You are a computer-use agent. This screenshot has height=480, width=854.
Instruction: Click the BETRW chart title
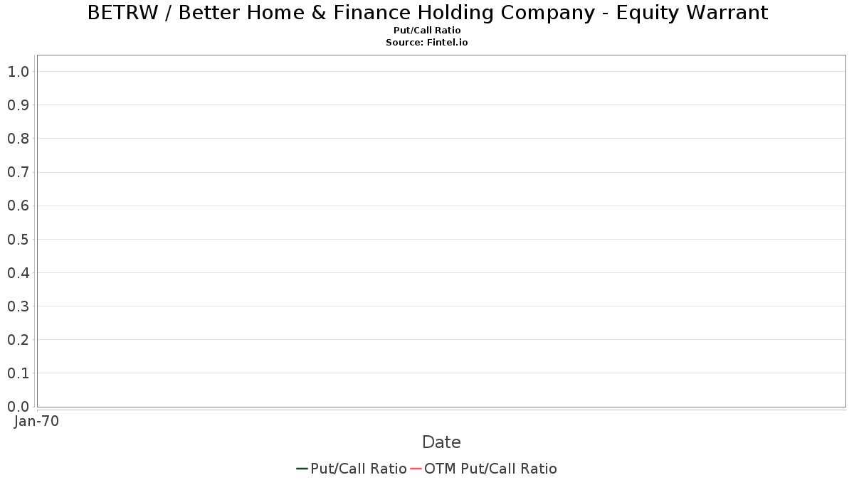(x=427, y=13)
